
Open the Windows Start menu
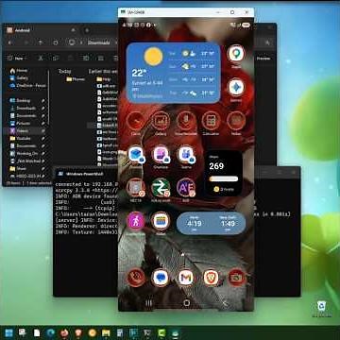click(x=8, y=333)
